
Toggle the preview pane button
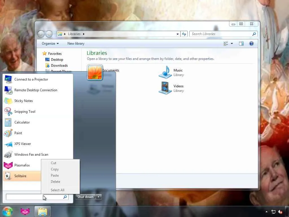[x=241, y=44]
